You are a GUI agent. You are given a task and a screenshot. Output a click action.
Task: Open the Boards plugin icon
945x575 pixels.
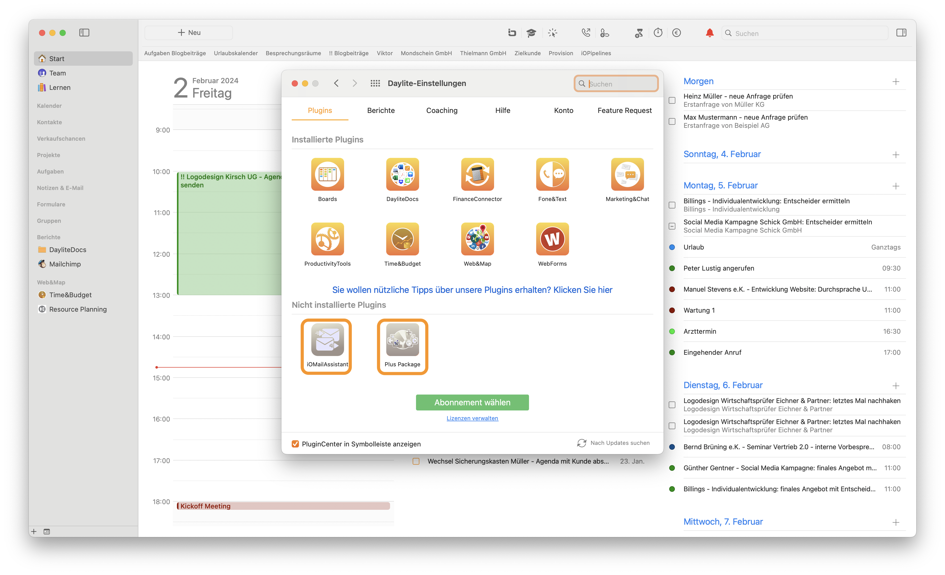(327, 174)
